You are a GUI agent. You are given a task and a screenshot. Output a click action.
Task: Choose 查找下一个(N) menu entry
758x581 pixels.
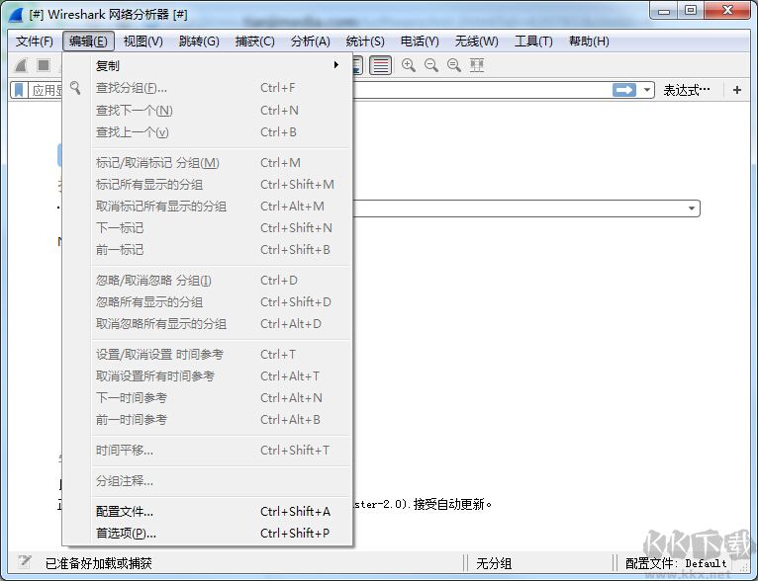click(x=222, y=110)
